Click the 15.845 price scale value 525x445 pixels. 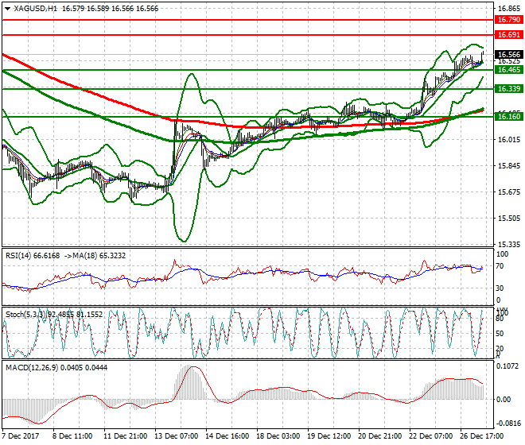point(509,166)
